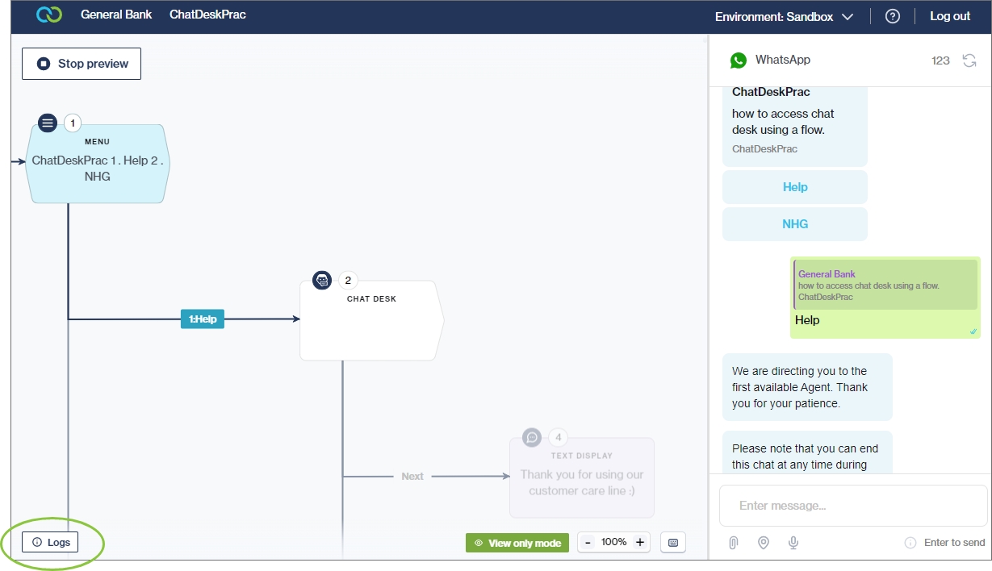Screen dimensions: 992x571
Task: Click the Chat Desk node icon
Action: point(322,281)
